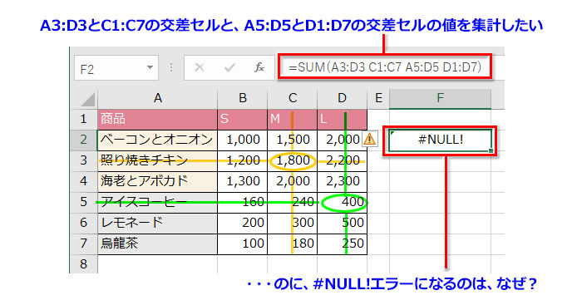Screen dimensions: 582x305
Task: Open the Name Box dropdown arrow
Action: 150,67
